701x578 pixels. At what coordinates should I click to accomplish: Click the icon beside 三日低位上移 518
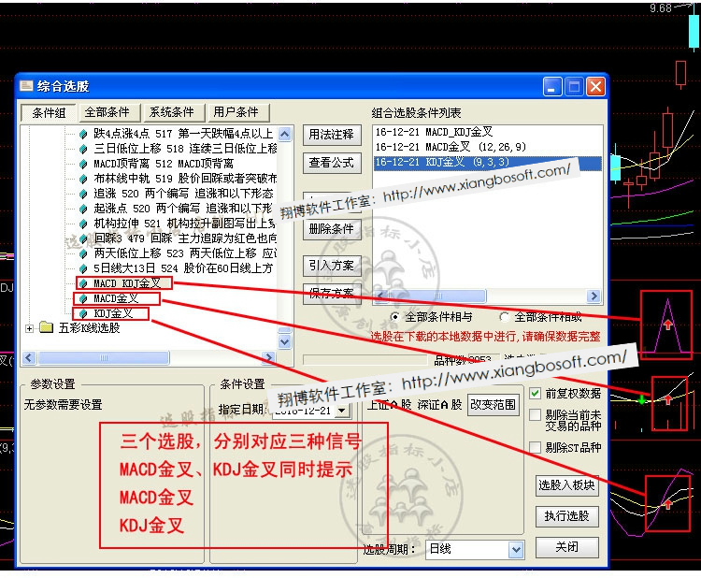click(83, 149)
